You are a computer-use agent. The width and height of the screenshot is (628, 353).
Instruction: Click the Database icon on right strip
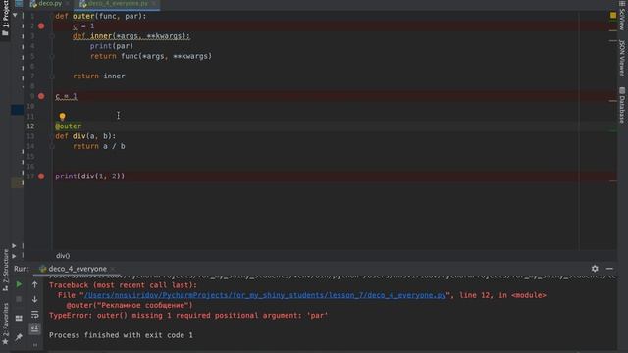pos(621,90)
